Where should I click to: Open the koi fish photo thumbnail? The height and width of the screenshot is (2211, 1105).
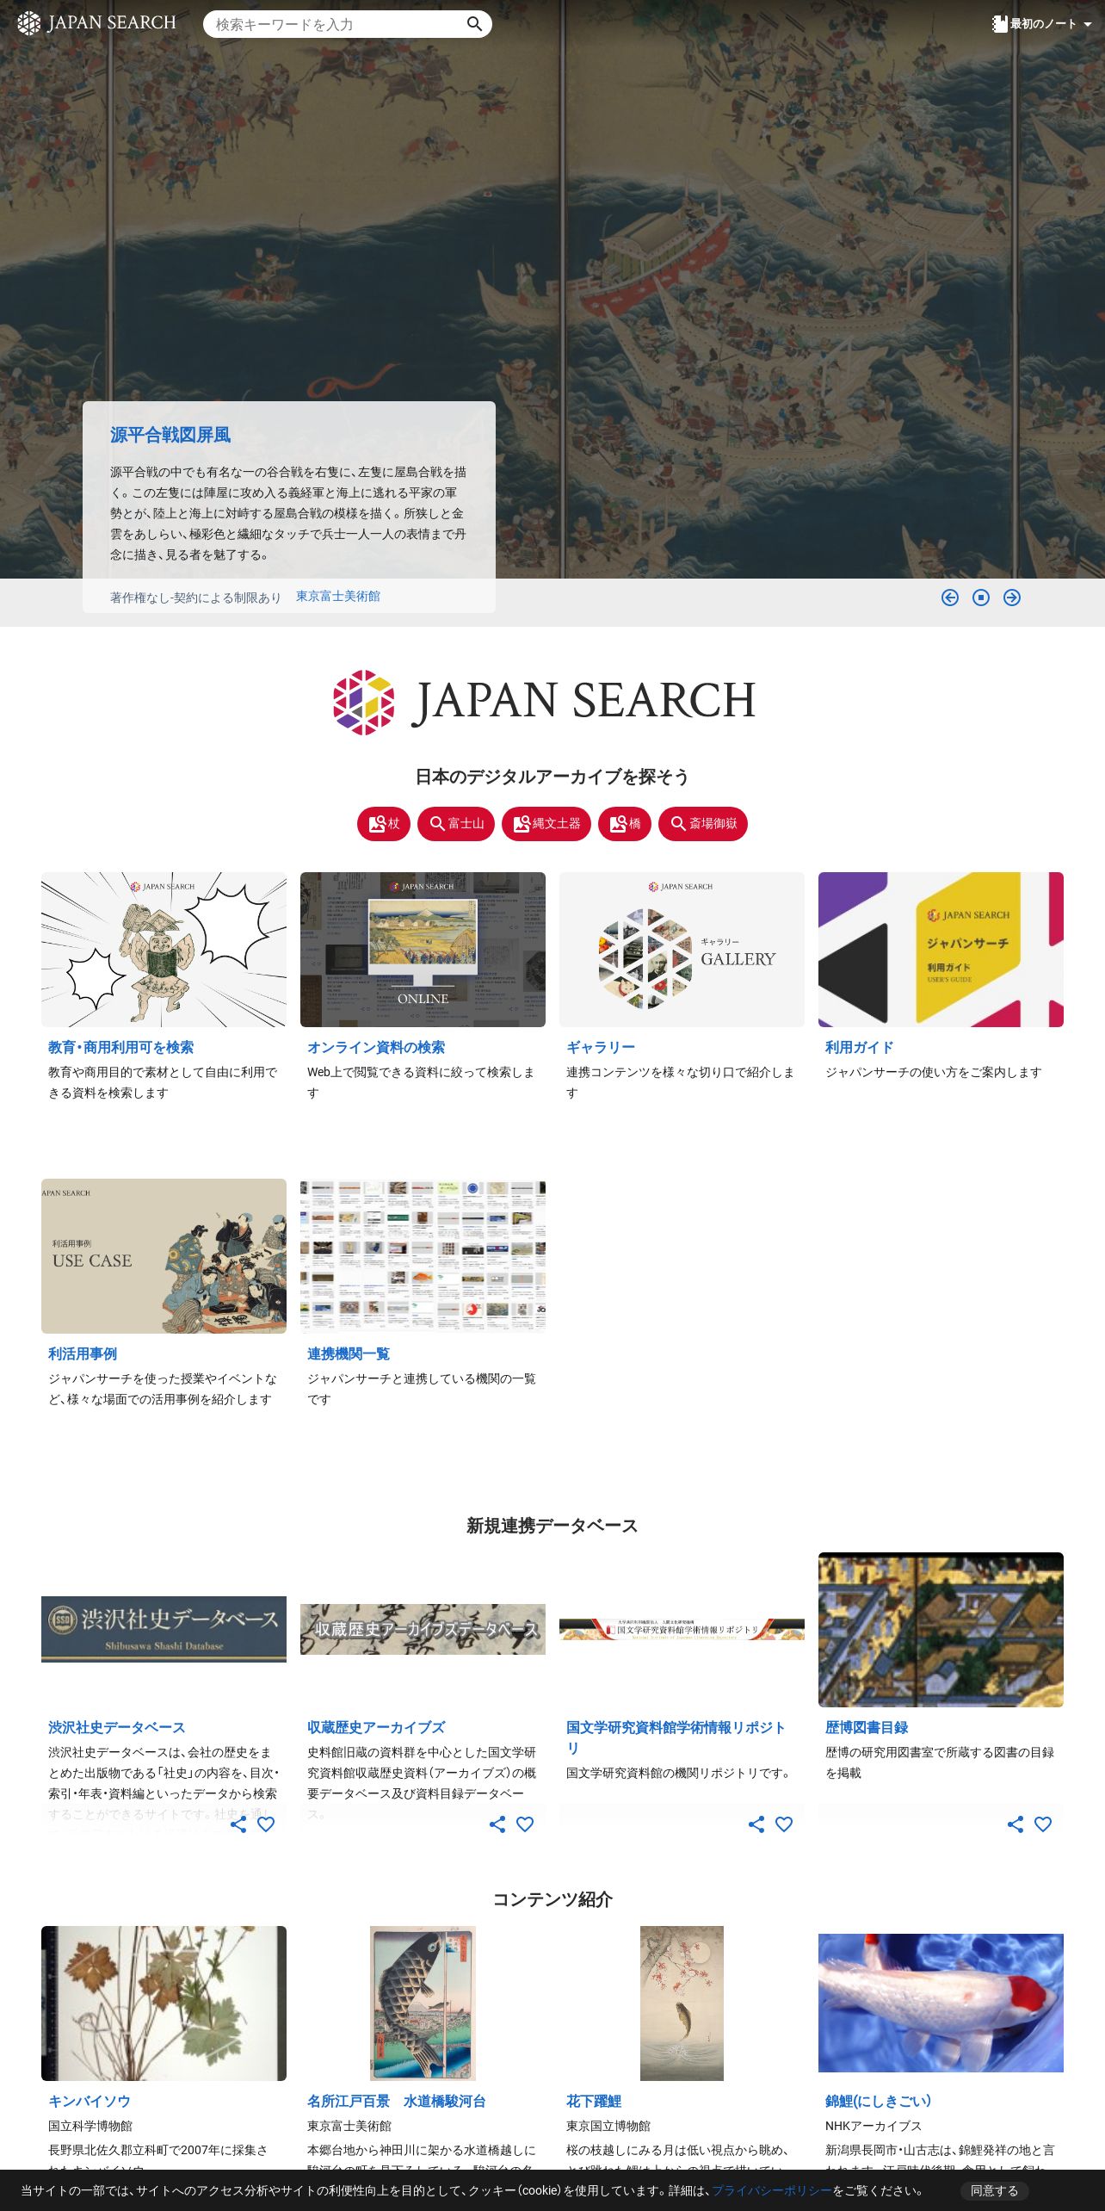pyautogui.click(x=941, y=2004)
